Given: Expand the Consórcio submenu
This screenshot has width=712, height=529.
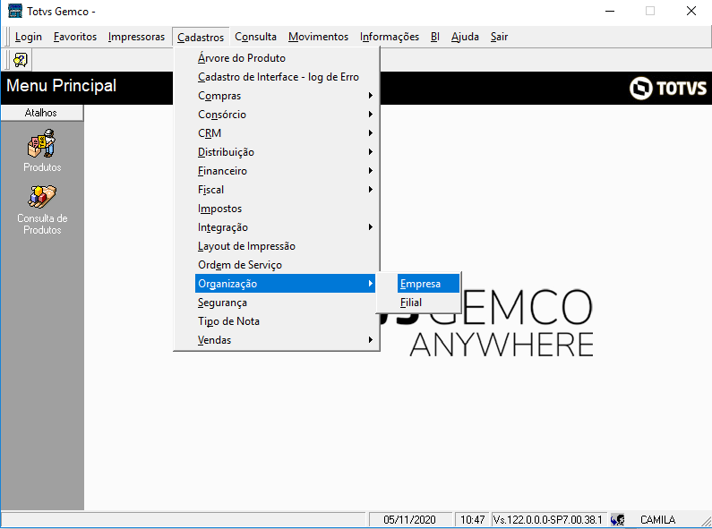Looking at the screenshot, I should click(x=286, y=115).
